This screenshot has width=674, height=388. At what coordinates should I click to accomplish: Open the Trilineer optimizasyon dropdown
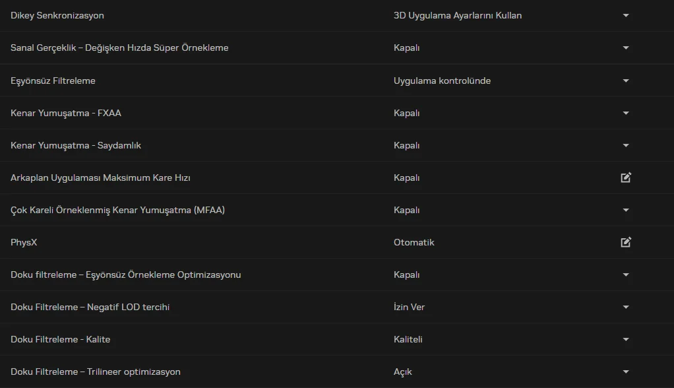[x=626, y=372]
